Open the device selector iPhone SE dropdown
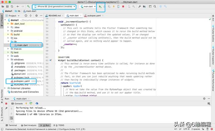 tap(54, 6)
